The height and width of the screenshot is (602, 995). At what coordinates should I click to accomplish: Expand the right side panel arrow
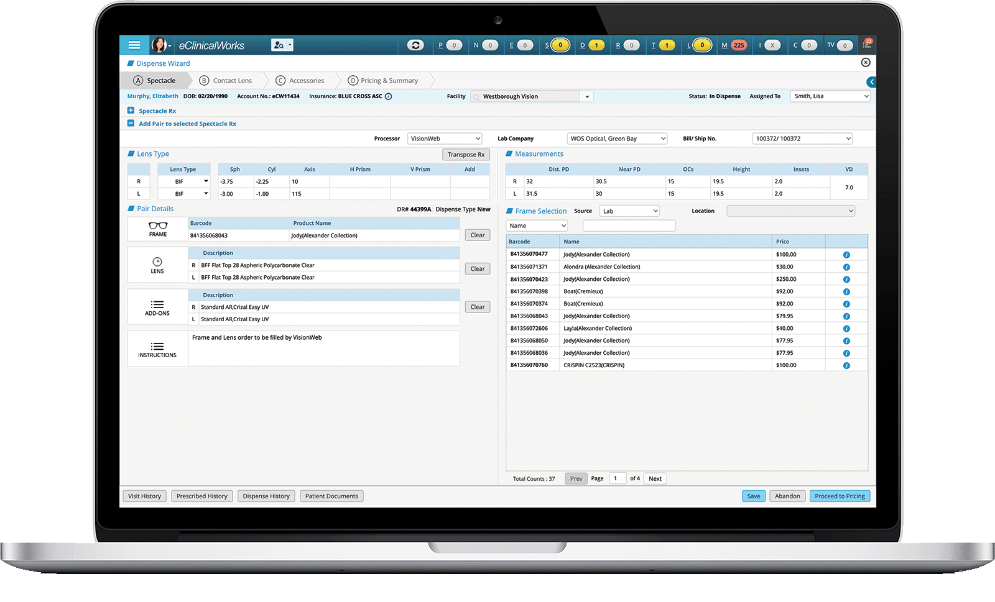(871, 82)
